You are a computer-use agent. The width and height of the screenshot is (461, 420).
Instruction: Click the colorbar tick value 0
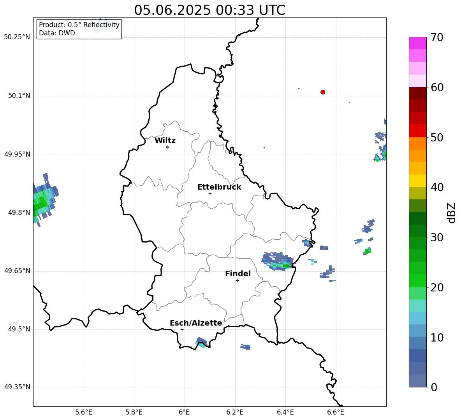(x=434, y=387)
